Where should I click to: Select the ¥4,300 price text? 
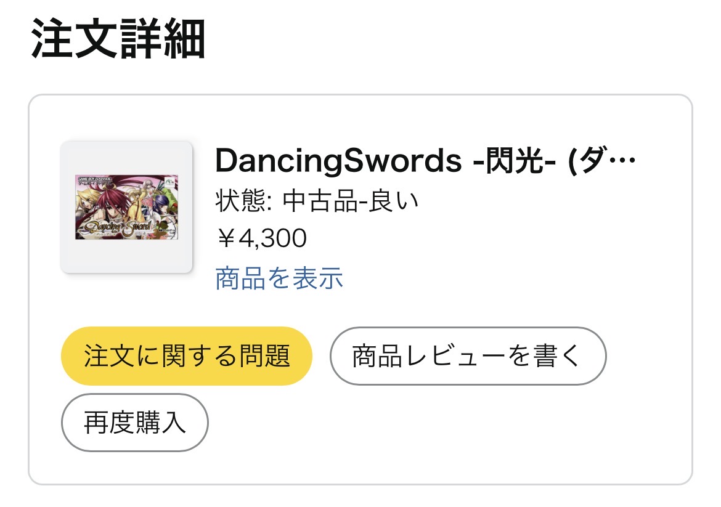coord(261,238)
